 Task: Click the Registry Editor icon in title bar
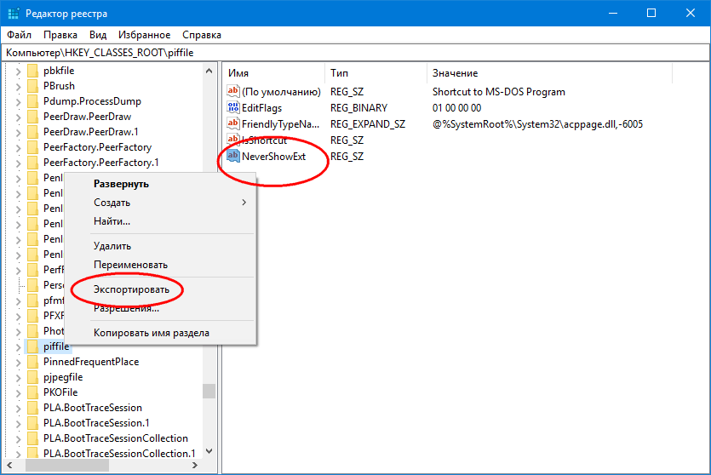click(12, 13)
